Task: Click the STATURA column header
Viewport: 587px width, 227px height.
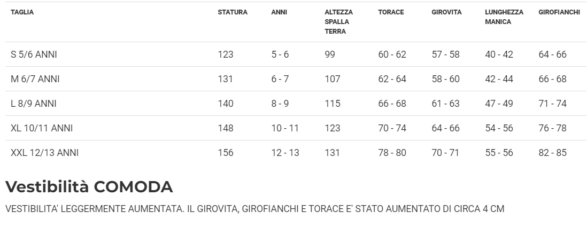Action: [x=232, y=12]
